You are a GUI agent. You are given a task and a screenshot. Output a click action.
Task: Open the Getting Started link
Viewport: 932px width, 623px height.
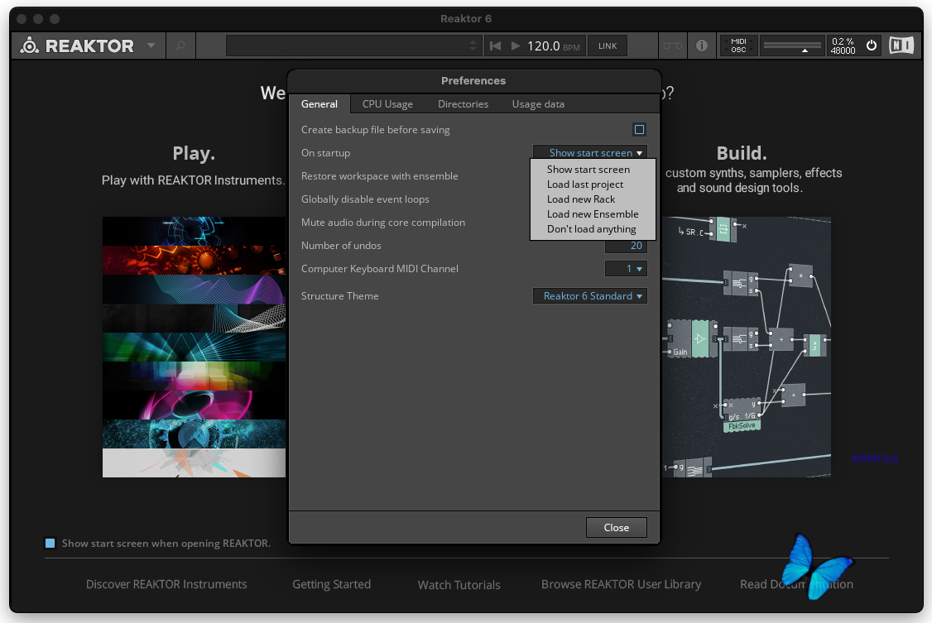pyautogui.click(x=332, y=584)
